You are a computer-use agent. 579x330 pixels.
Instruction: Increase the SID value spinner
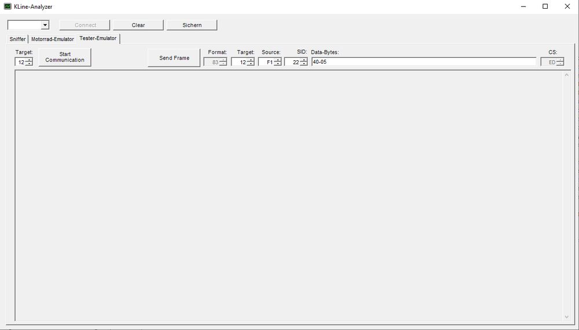click(303, 60)
